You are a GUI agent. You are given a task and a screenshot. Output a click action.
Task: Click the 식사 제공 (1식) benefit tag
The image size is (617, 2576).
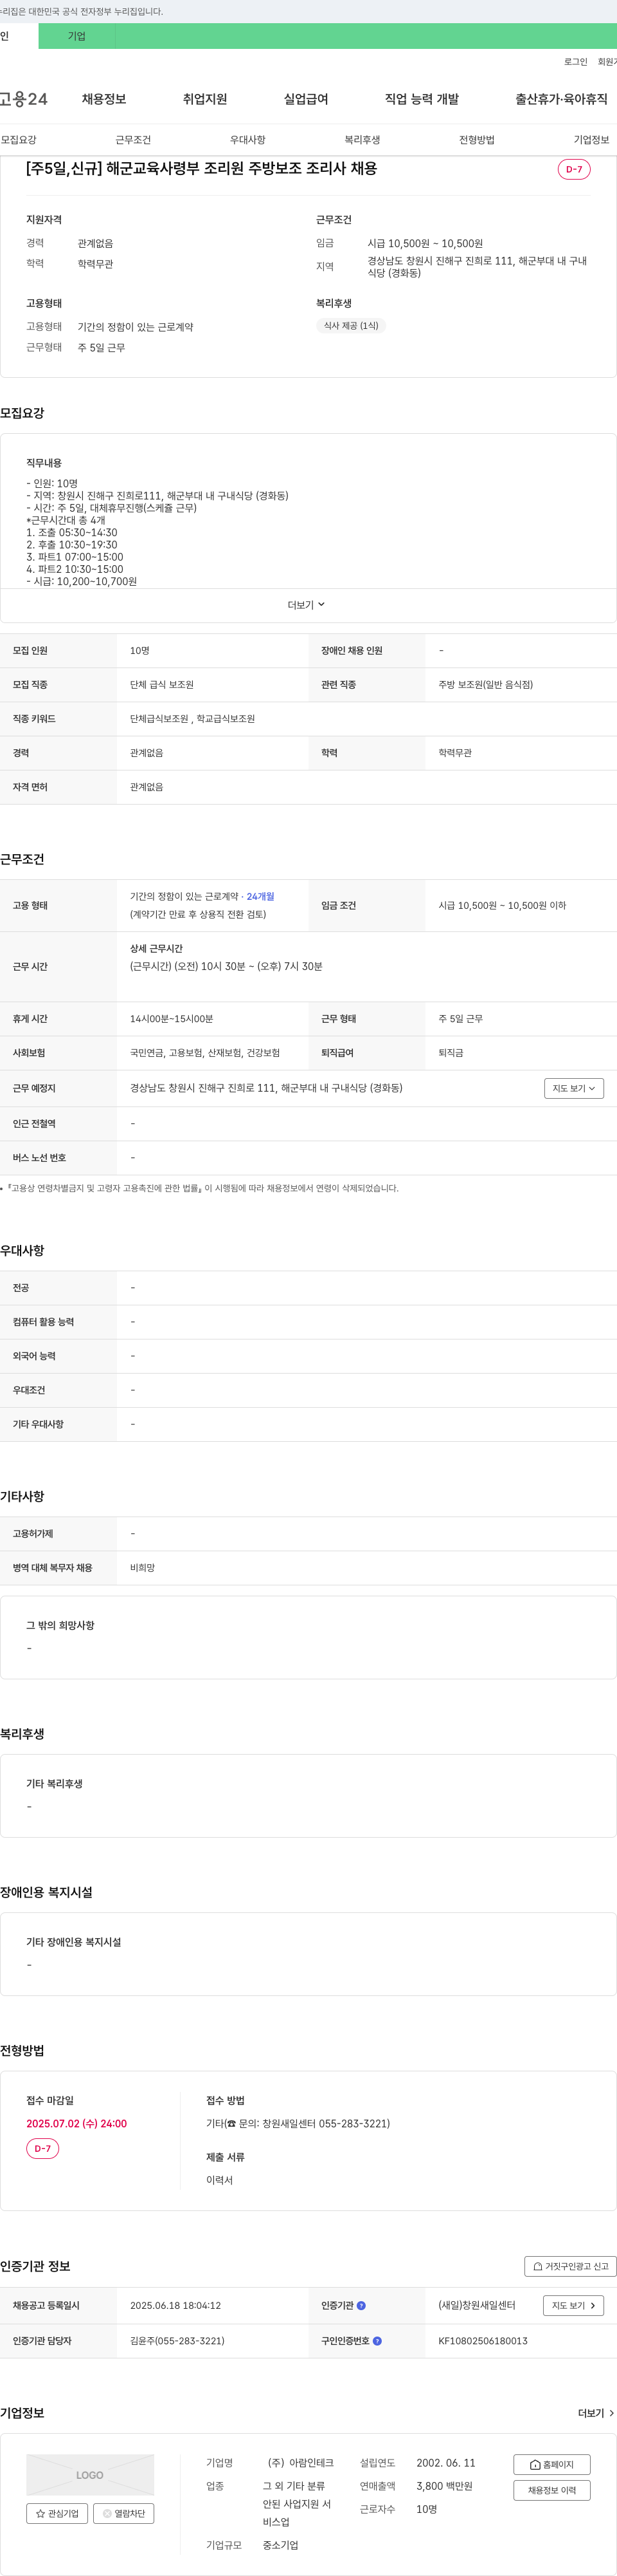click(352, 326)
